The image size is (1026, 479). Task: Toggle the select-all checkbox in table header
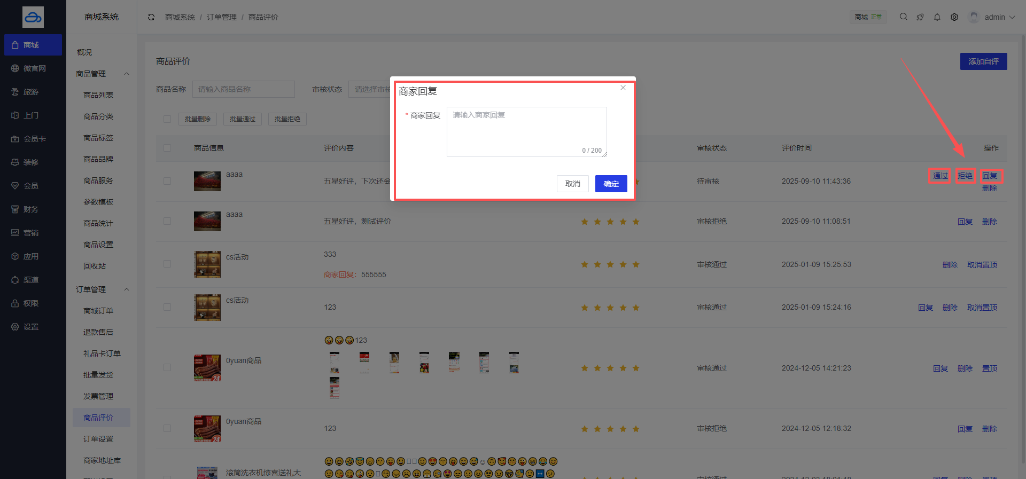(x=167, y=148)
